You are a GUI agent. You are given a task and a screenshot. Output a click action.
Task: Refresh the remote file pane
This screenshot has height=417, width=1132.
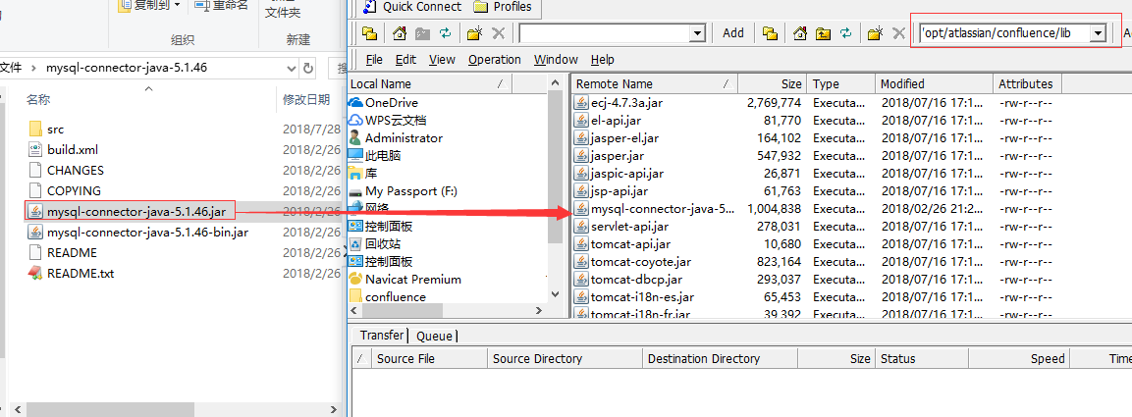(846, 32)
